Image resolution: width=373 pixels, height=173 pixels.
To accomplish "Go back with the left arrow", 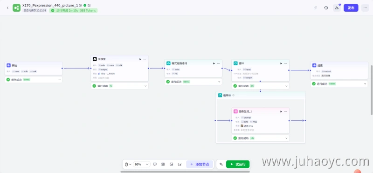I will click(x=7, y=8).
